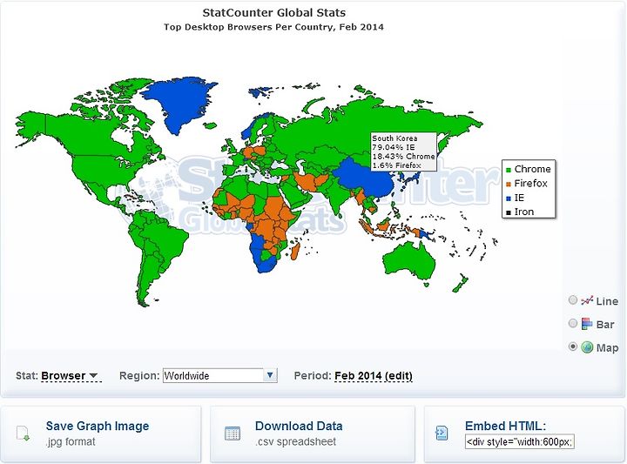Click the Iron legend label
The image size is (627, 464).
(x=524, y=212)
